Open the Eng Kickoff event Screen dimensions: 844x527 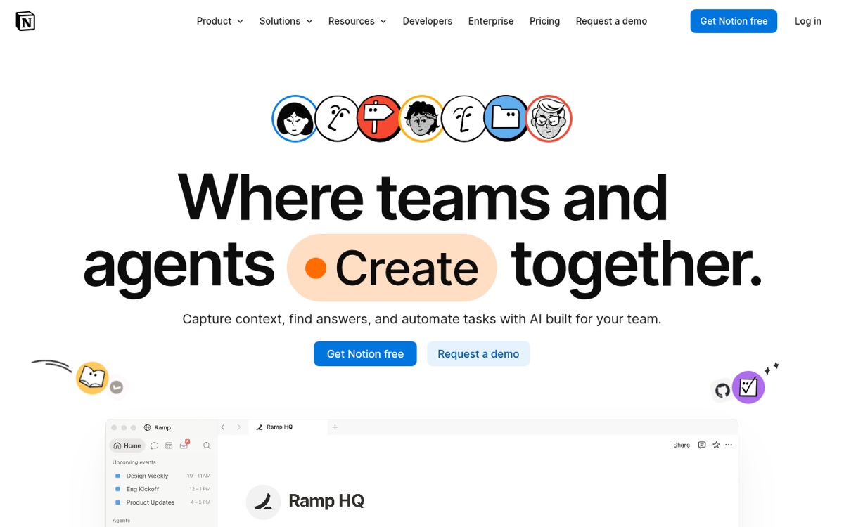pyautogui.click(x=162, y=489)
